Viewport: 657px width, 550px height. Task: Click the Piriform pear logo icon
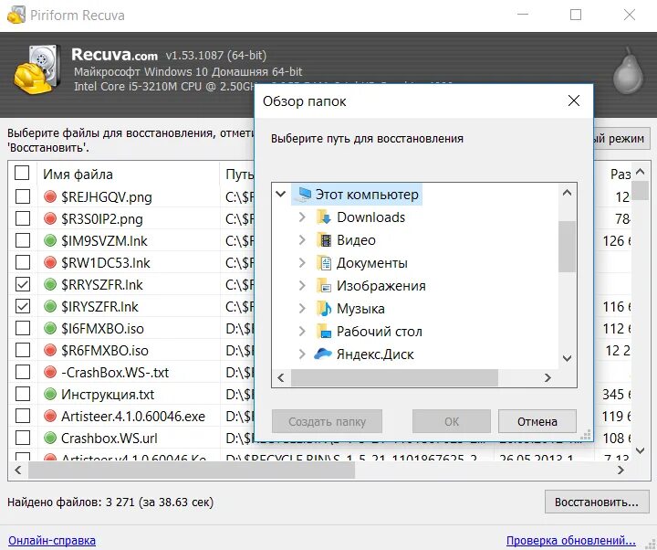(x=628, y=71)
